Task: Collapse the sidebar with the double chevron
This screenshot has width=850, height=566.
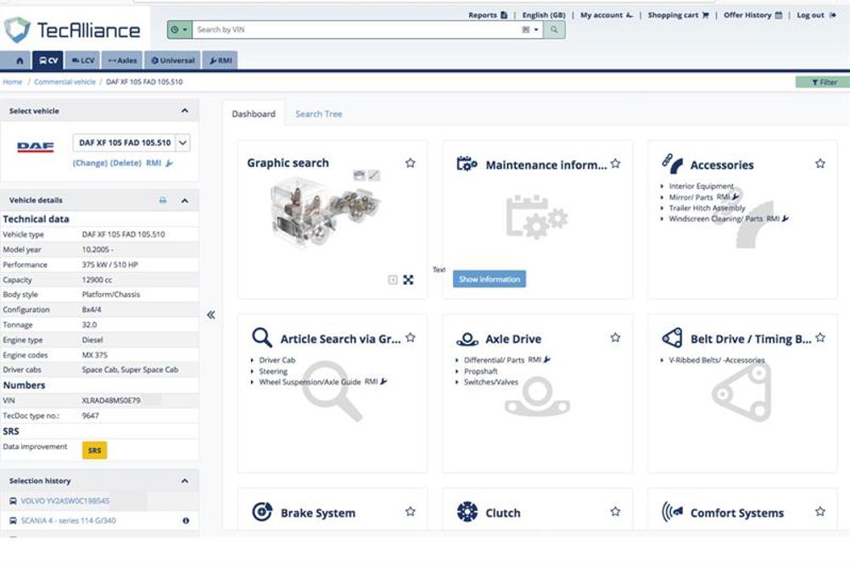Action: coord(211,314)
